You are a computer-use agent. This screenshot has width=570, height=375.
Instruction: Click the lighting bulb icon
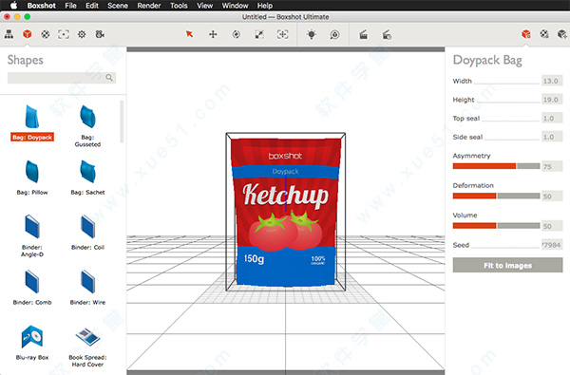(x=312, y=34)
